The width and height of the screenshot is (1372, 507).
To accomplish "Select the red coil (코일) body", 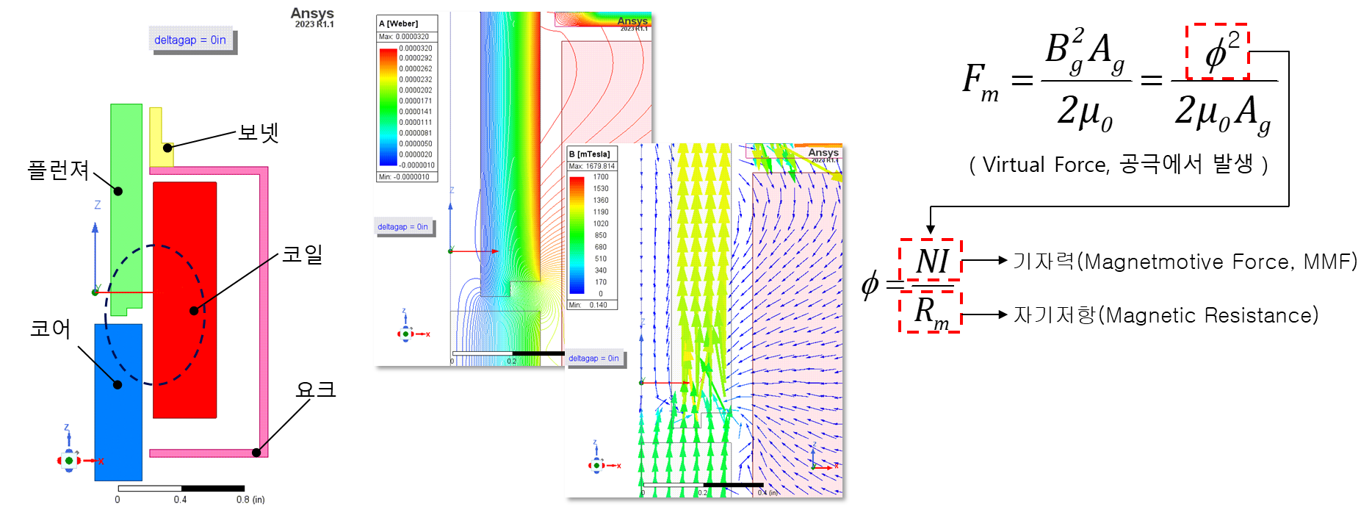I will [x=184, y=353].
